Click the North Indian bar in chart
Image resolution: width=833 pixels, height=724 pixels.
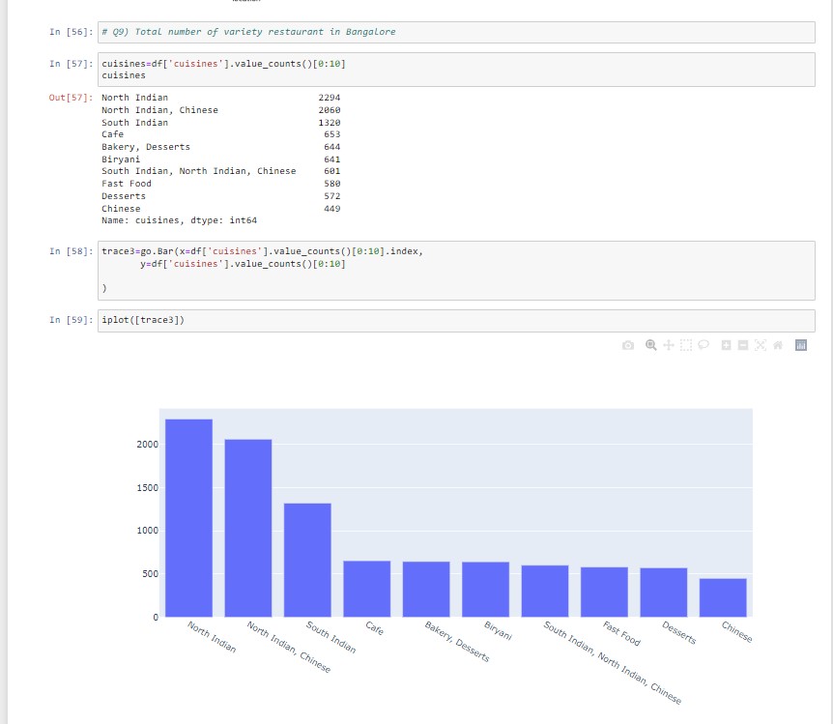pyautogui.click(x=188, y=518)
